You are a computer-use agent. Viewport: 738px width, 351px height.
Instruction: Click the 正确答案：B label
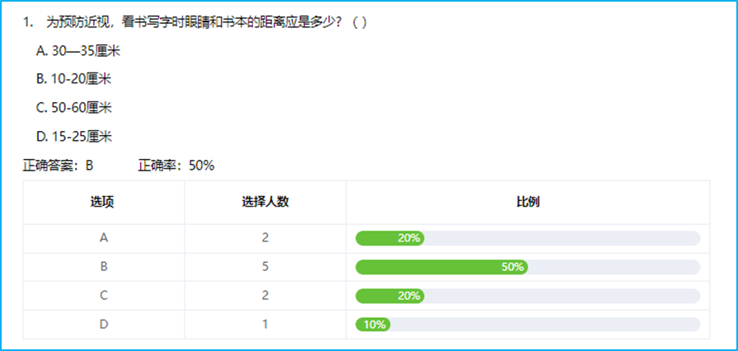59,165
